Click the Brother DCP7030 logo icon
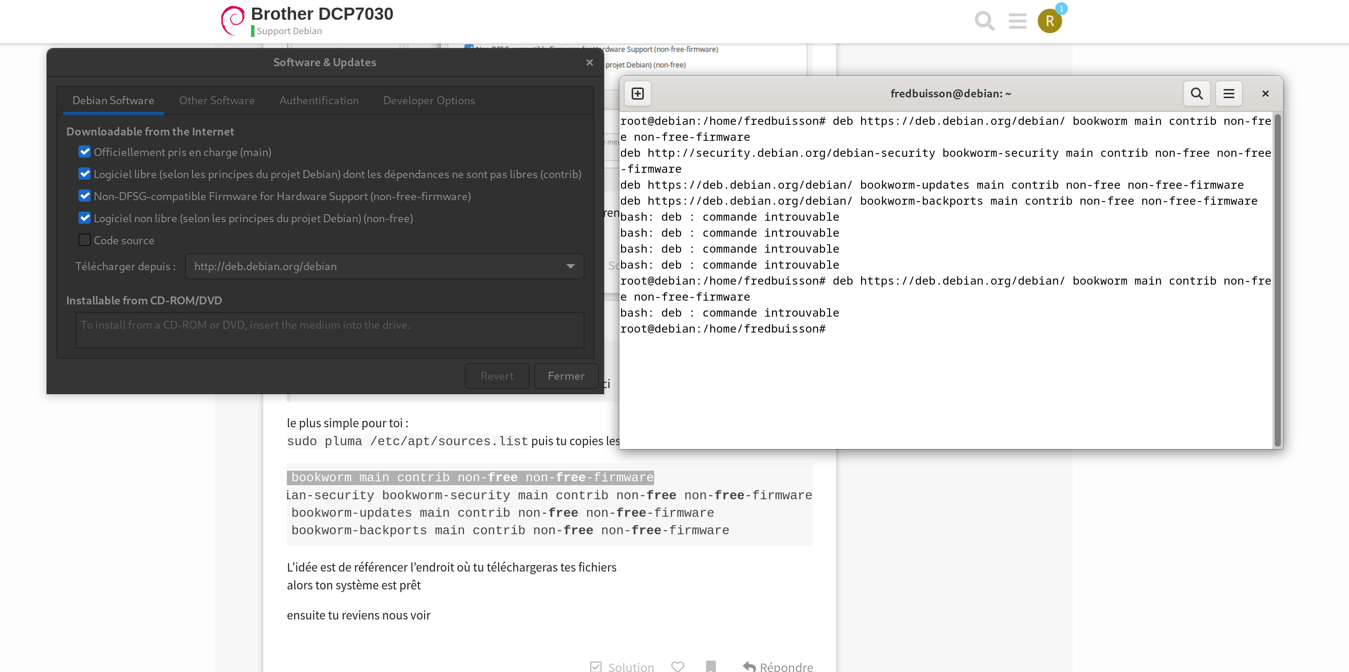Viewport: 1349px width, 672px height. tap(232, 21)
